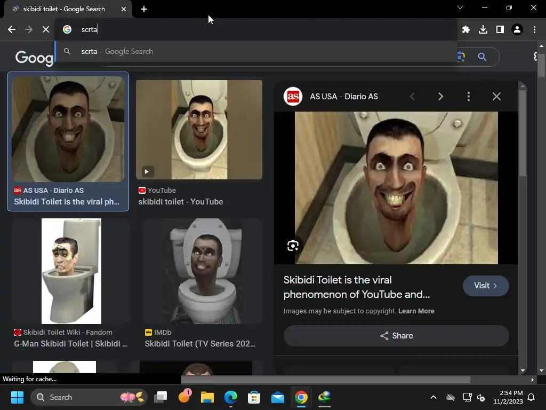Click the AS USA - Diario AS preview source name
Screen dimensions: 546x410
(344, 97)
